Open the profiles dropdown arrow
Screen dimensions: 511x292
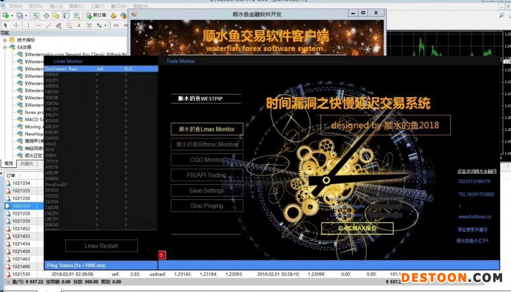point(26,15)
